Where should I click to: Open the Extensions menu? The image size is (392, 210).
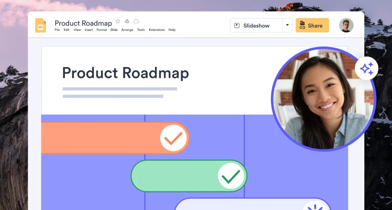point(157,29)
